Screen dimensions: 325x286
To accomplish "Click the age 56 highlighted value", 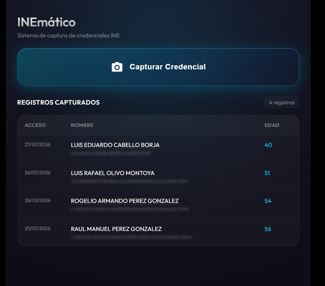I will 268,229.
